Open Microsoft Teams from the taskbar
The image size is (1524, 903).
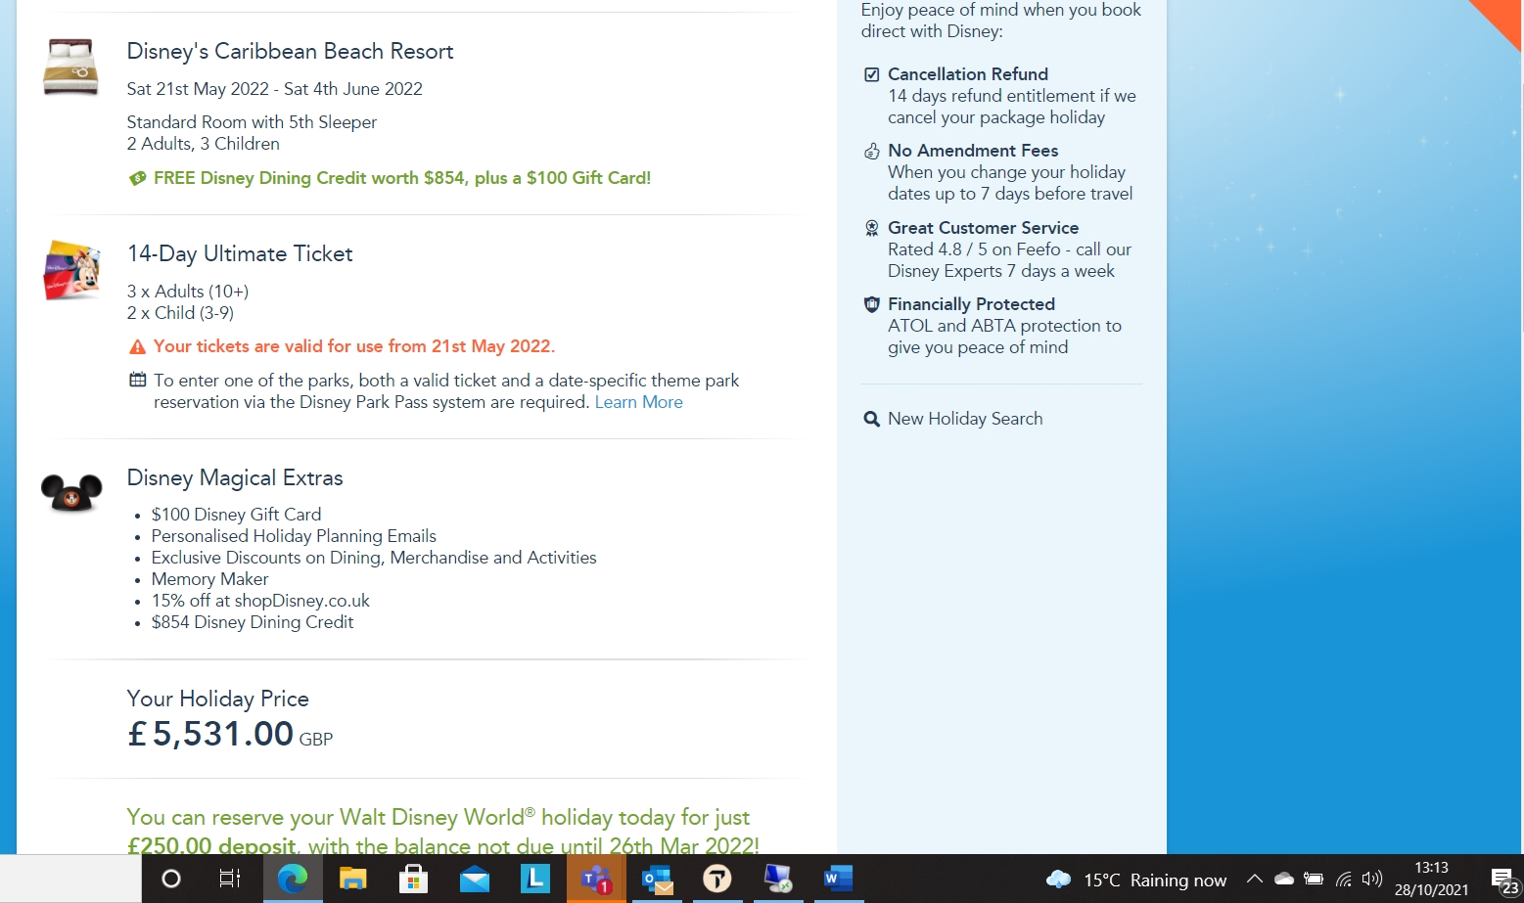pos(595,879)
